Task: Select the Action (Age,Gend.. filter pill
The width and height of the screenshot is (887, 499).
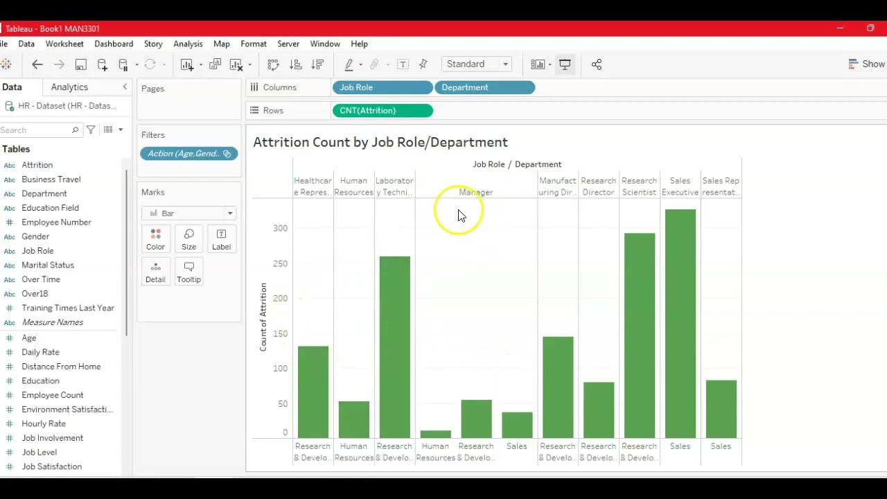Action: [189, 153]
